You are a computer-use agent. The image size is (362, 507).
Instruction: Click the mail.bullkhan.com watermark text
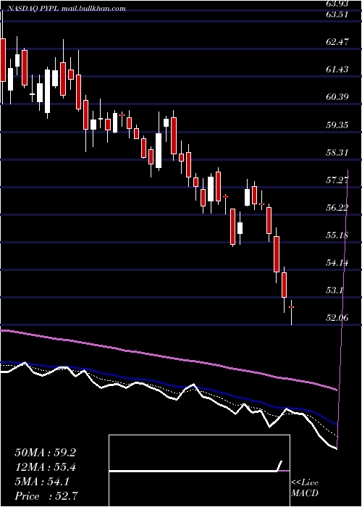tap(93, 9)
